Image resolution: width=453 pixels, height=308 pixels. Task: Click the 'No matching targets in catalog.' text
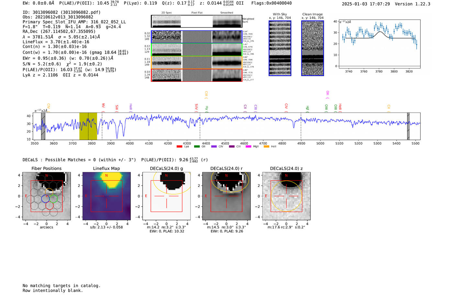(61, 286)
